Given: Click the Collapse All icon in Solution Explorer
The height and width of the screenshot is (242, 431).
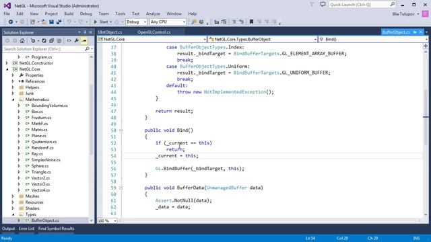Looking at the screenshot, I should [x=51, y=40].
